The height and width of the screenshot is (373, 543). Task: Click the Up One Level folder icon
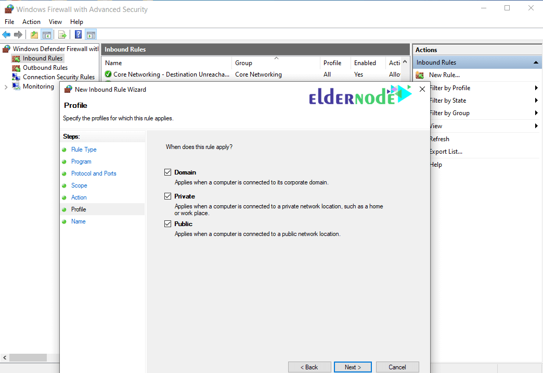(x=34, y=35)
